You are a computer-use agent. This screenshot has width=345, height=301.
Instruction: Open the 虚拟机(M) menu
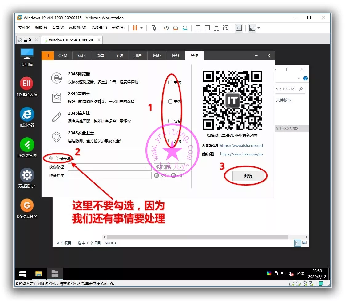(77, 28)
